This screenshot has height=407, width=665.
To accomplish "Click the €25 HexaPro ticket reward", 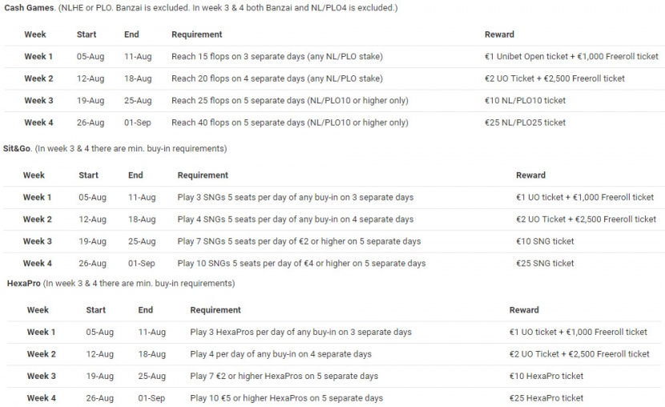I will tap(546, 398).
